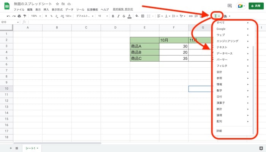Add a new sheet with plus icon

pos(11,148)
